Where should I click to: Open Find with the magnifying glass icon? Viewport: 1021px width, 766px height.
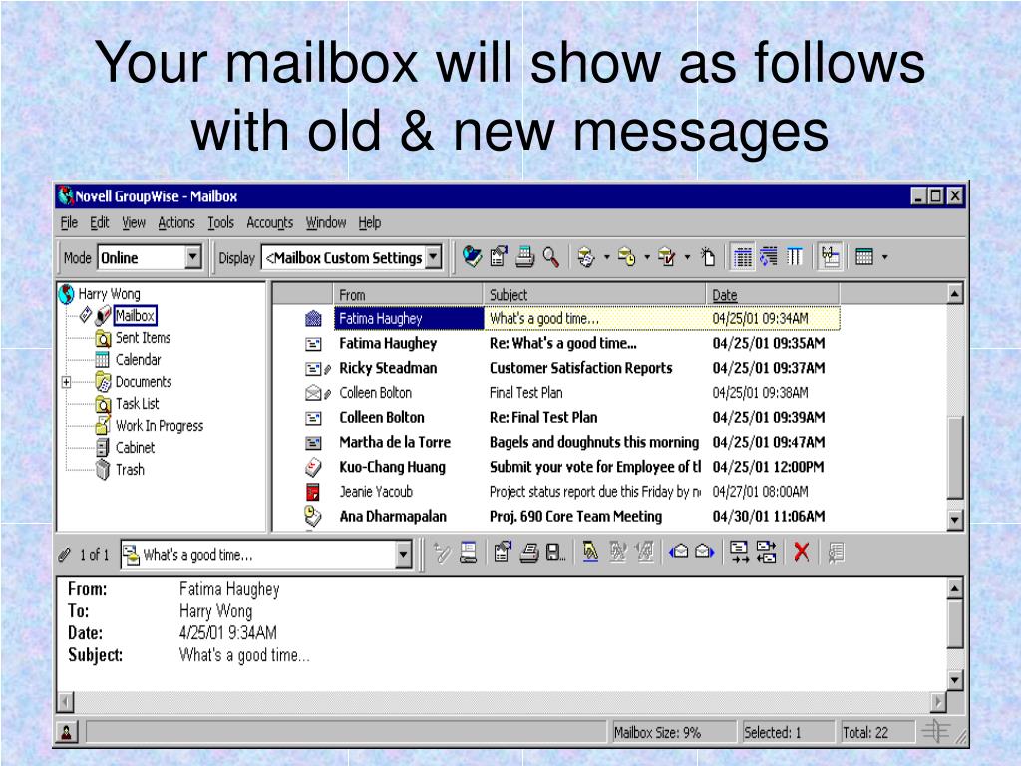(x=550, y=257)
